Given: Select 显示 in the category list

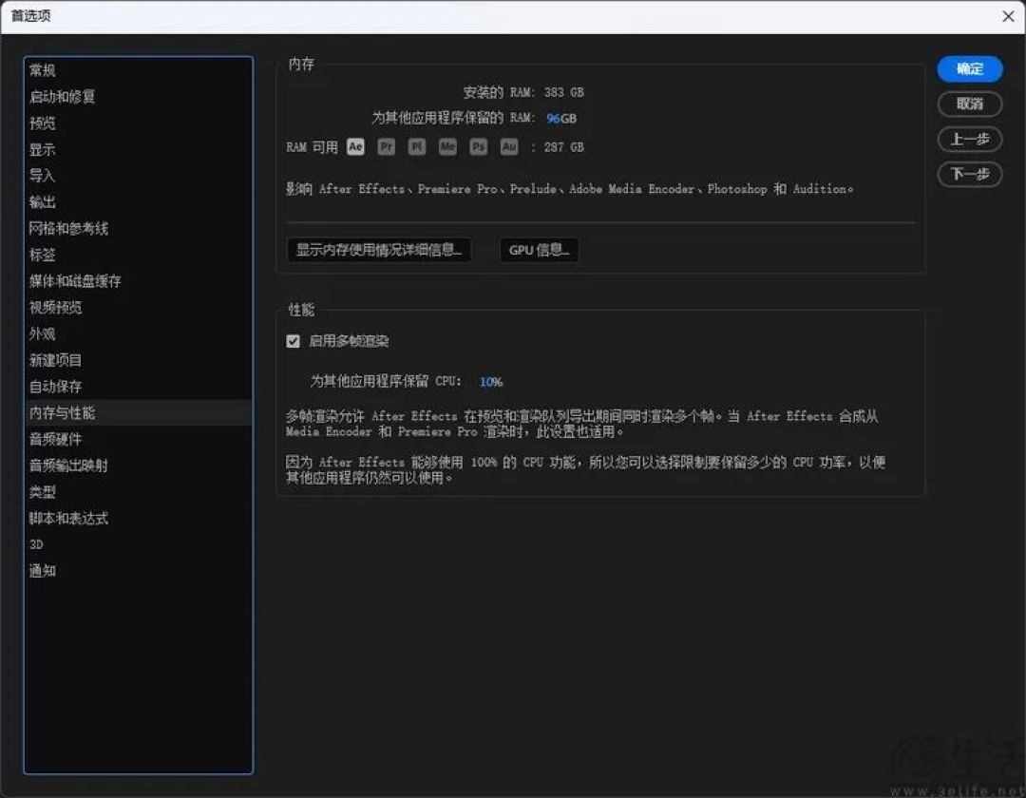Looking at the screenshot, I should tap(138, 149).
